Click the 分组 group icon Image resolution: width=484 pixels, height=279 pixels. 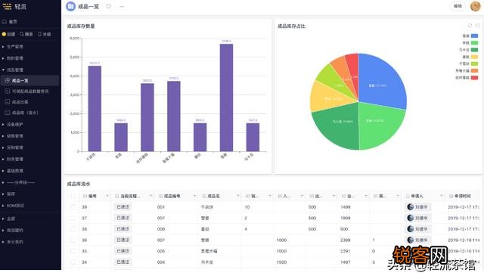pyautogui.click(x=39, y=34)
